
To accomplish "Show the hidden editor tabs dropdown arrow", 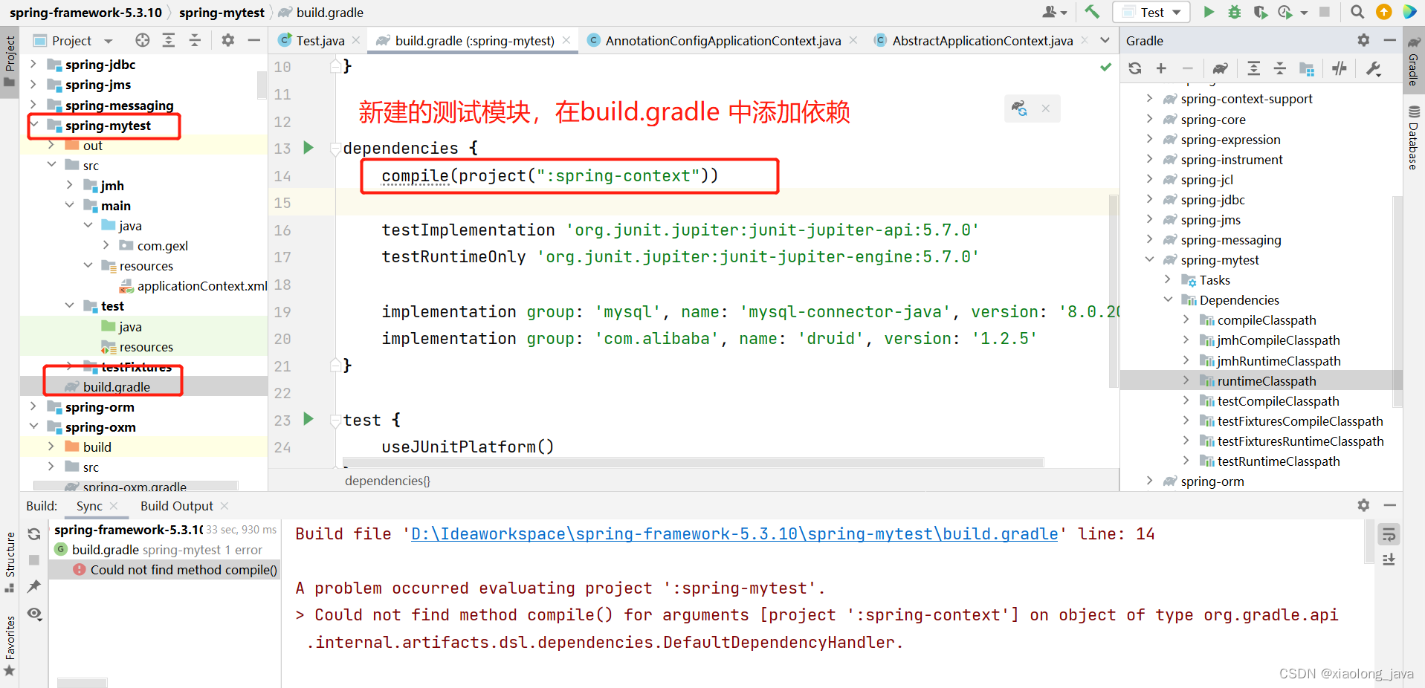I will [x=1105, y=40].
